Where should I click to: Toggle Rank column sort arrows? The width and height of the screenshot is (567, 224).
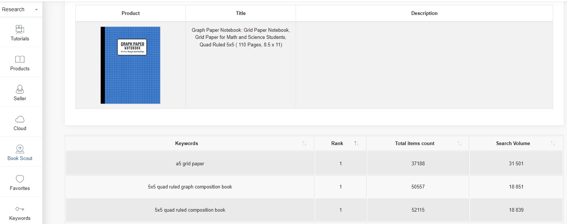(356, 143)
